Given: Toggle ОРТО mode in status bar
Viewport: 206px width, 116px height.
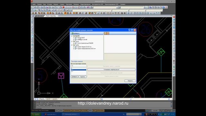Looking at the screenshot, I should tap(90, 111).
